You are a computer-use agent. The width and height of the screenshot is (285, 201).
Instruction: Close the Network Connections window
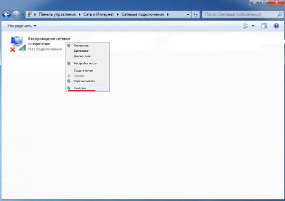276,2
